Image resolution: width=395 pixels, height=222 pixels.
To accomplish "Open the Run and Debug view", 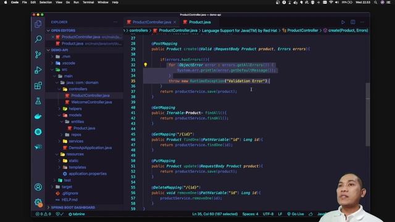I will point(38,70).
